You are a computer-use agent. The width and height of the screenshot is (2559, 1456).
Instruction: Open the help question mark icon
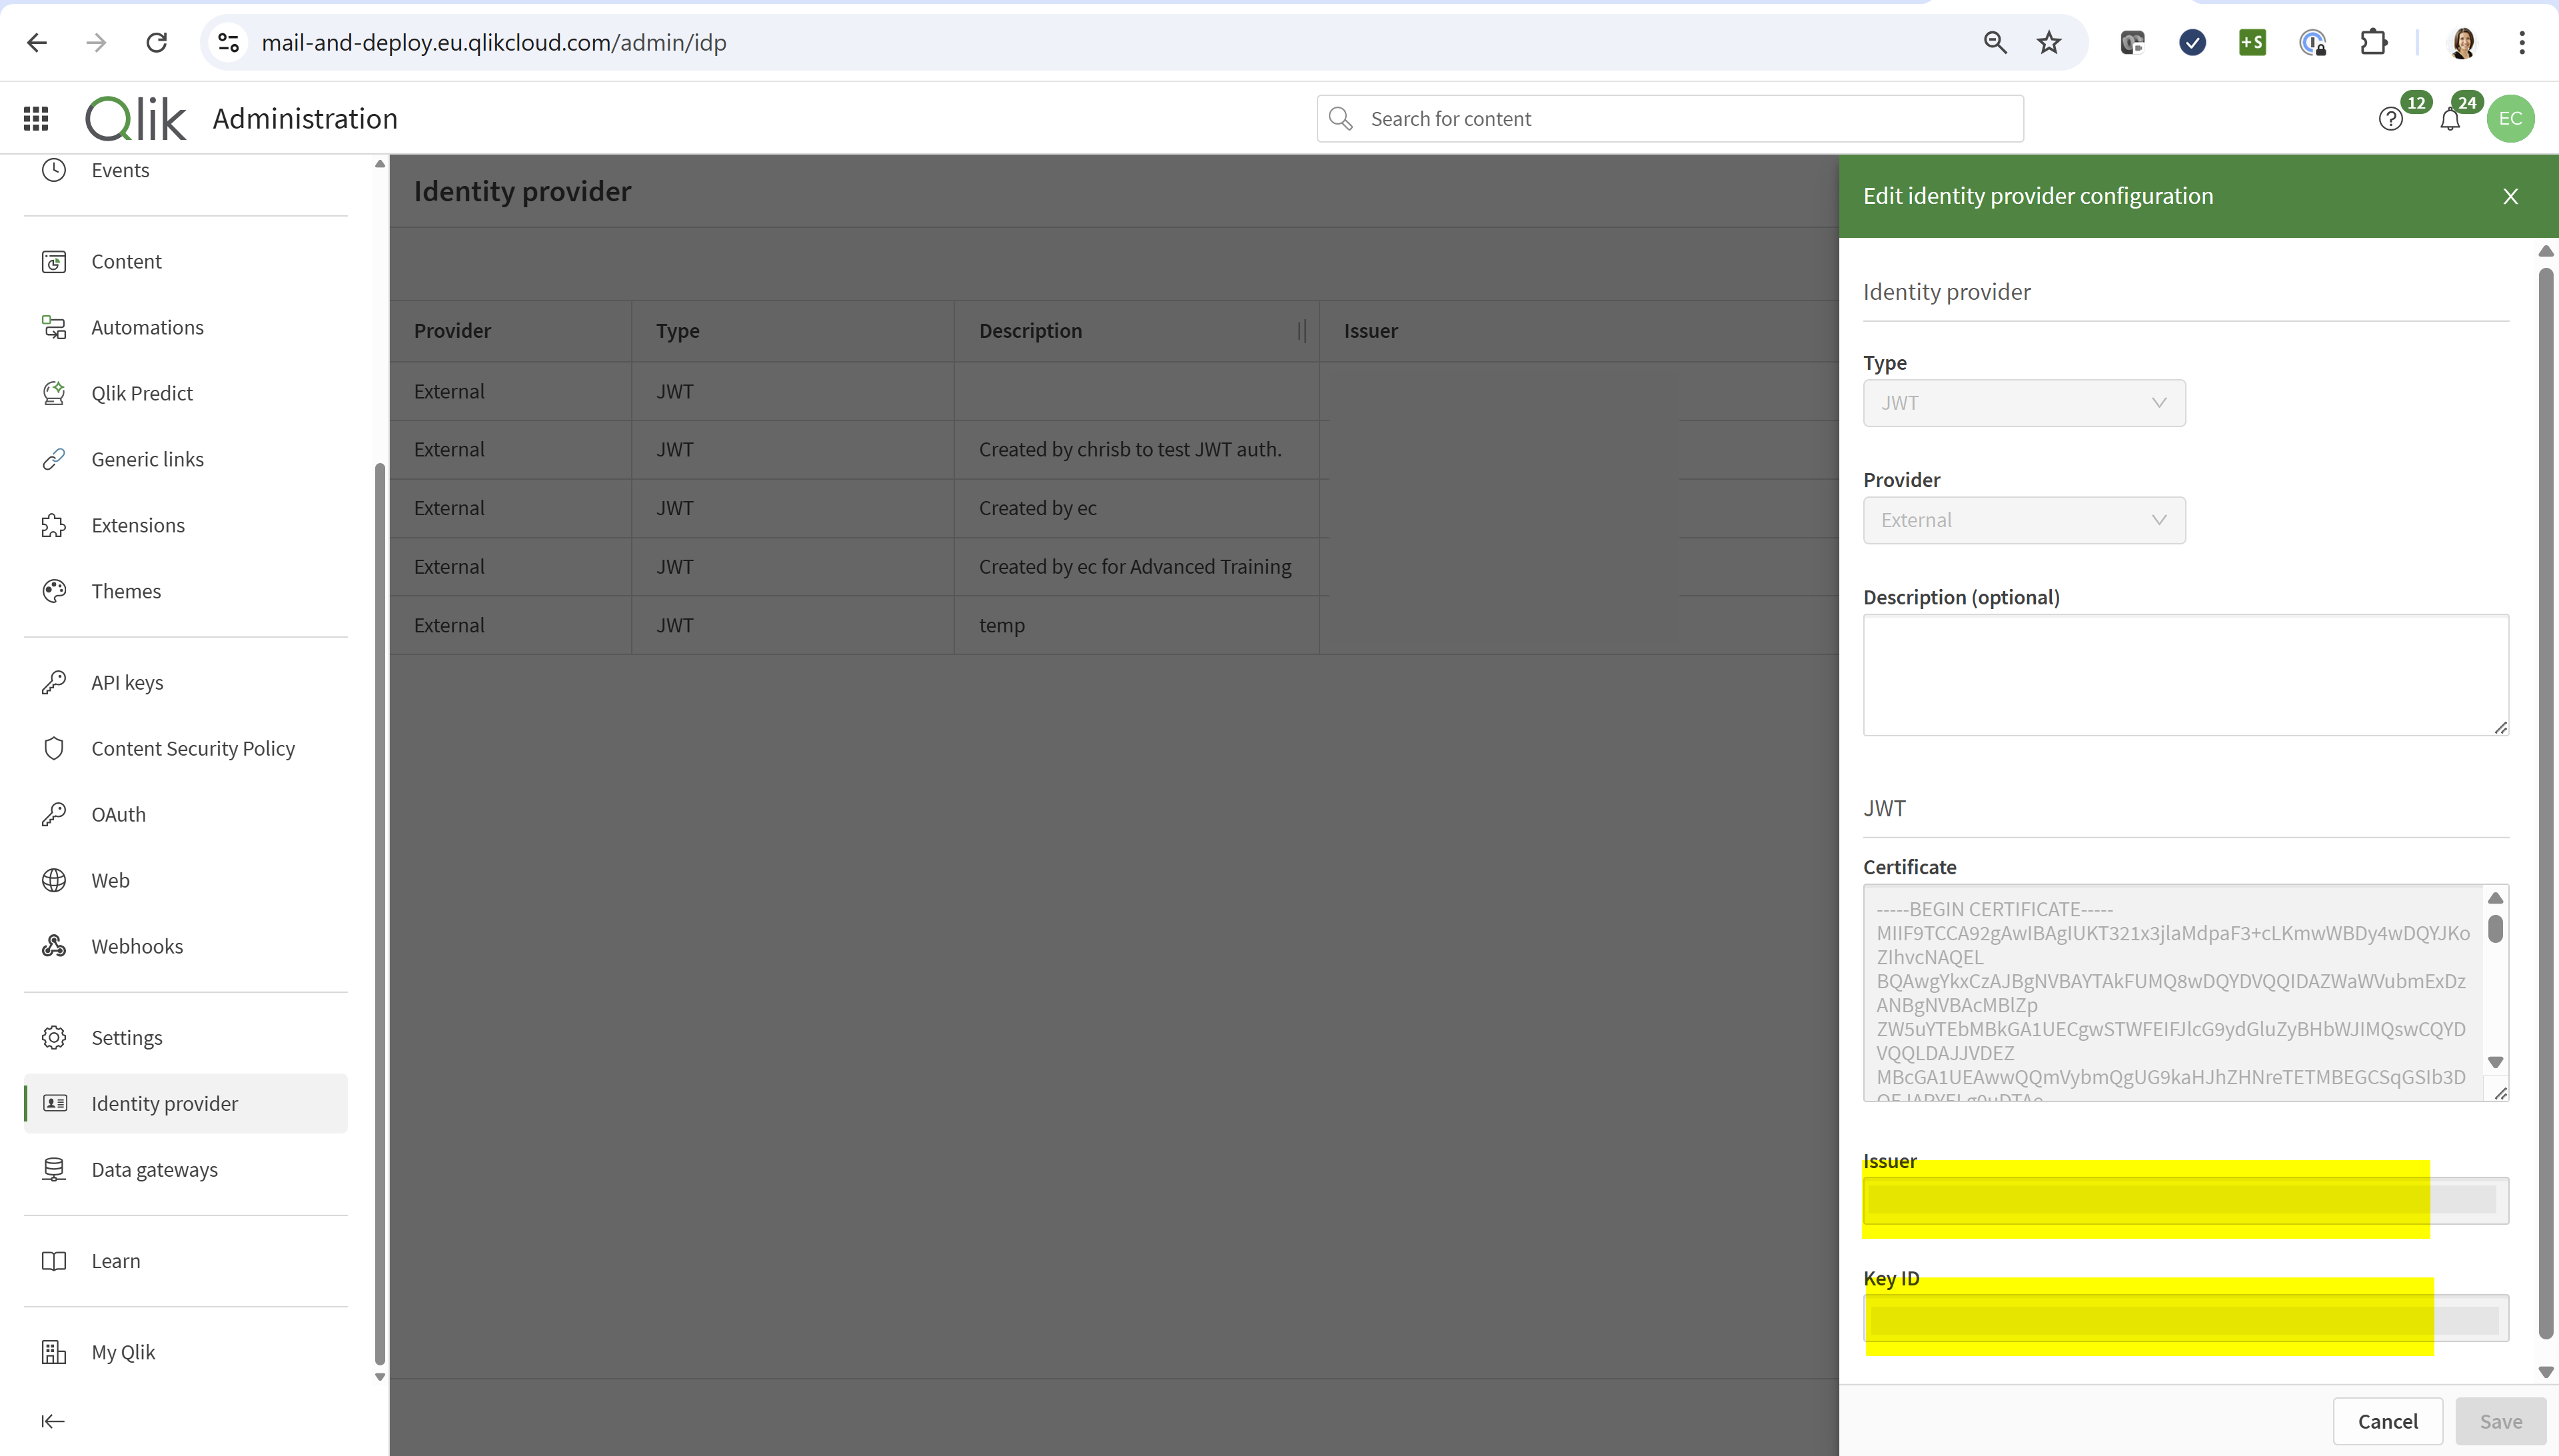pyautogui.click(x=2391, y=119)
